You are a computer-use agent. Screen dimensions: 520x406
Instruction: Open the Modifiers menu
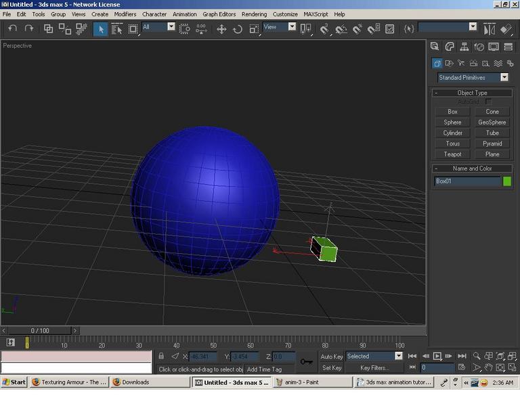(125, 14)
